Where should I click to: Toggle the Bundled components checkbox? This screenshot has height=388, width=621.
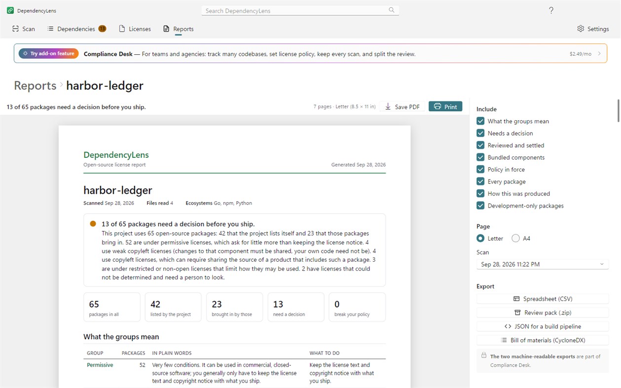[x=480, y=157]
